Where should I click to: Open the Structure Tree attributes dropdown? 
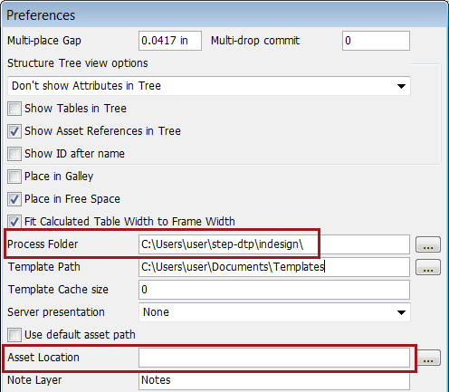(x=209, y=86)
